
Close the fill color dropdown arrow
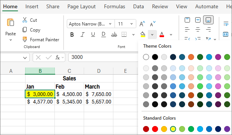coord(152,35)
